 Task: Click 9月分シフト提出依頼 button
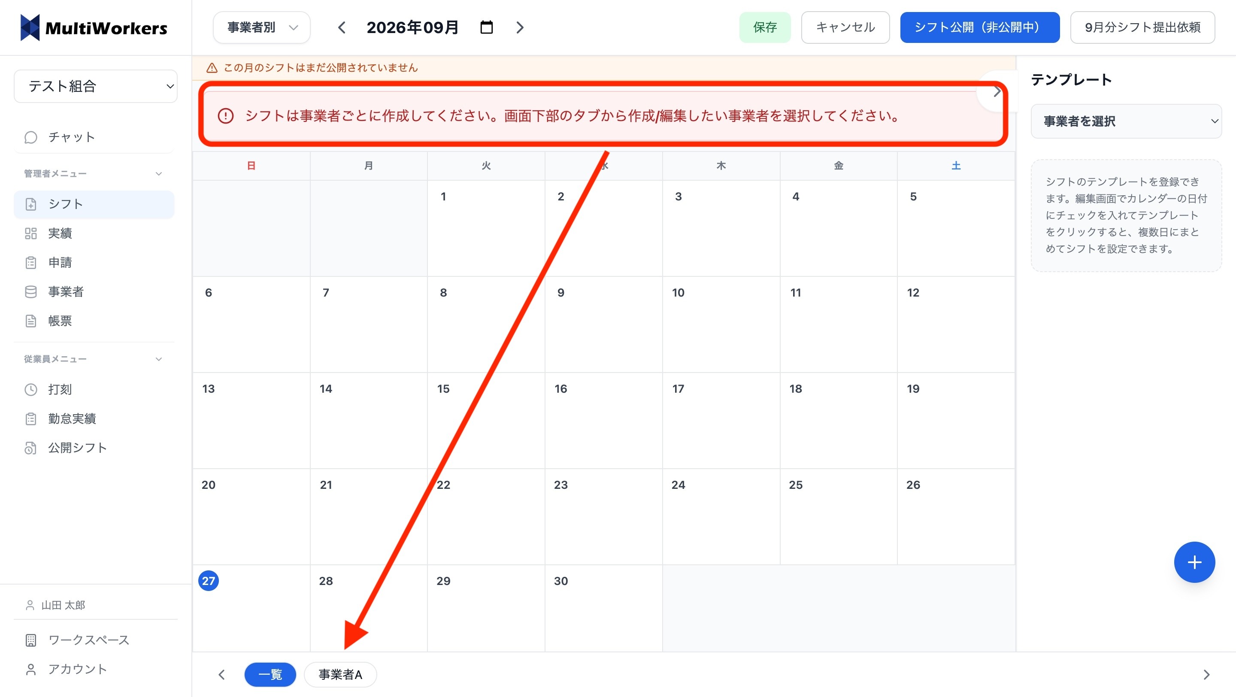(1142, 27)
